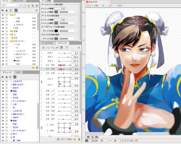The height and width of the screenshot is (144, 181).
Task: Click the art mesh line color swatch
Action: (56, 12)
